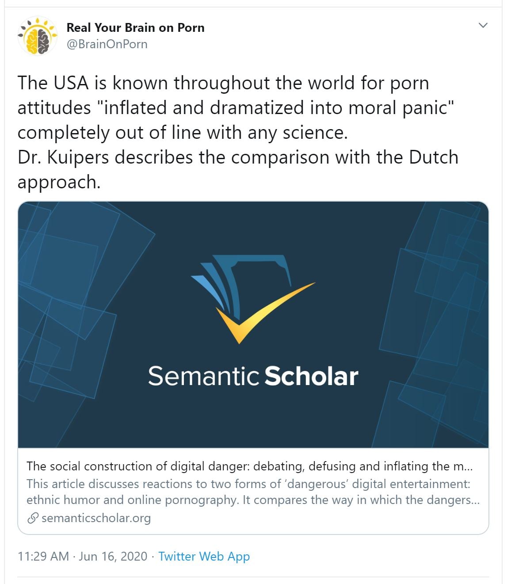Click the semanticscholar.org domain text

coord(96,518)
